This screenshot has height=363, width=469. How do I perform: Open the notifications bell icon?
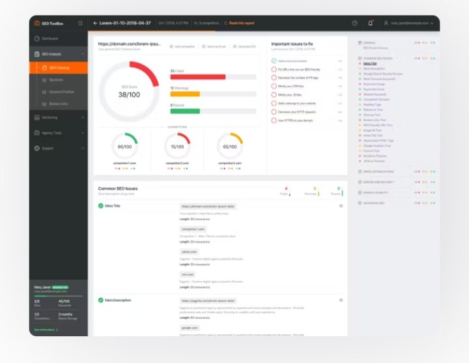[370, 23]
